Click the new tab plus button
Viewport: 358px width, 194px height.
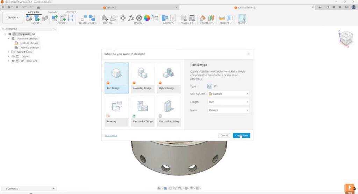[x=320, y=7]
